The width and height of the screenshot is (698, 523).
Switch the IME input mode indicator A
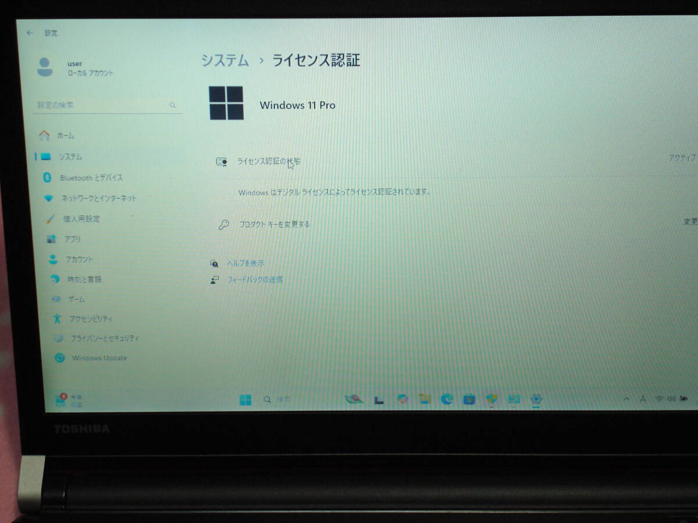pos(643,399)
